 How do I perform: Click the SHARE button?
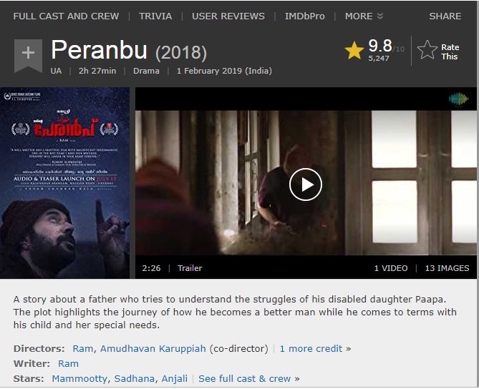[445, 16]
